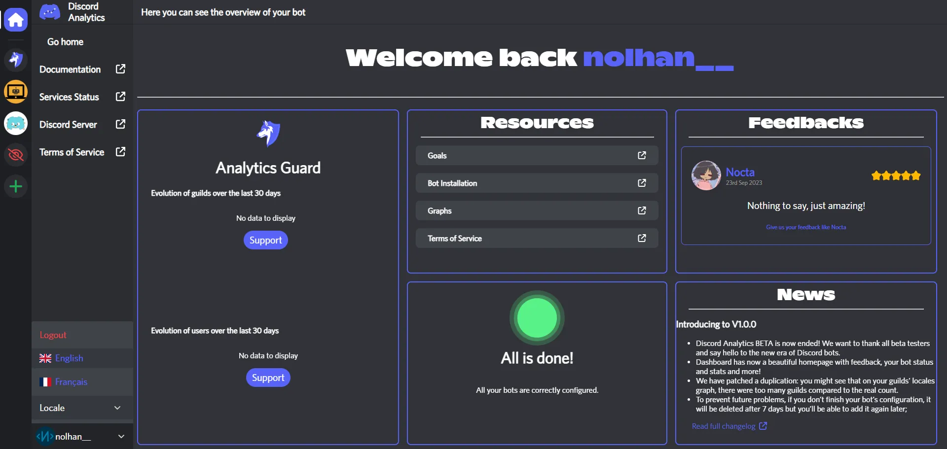Open Documentation menu entry

(x=70, y=69)
